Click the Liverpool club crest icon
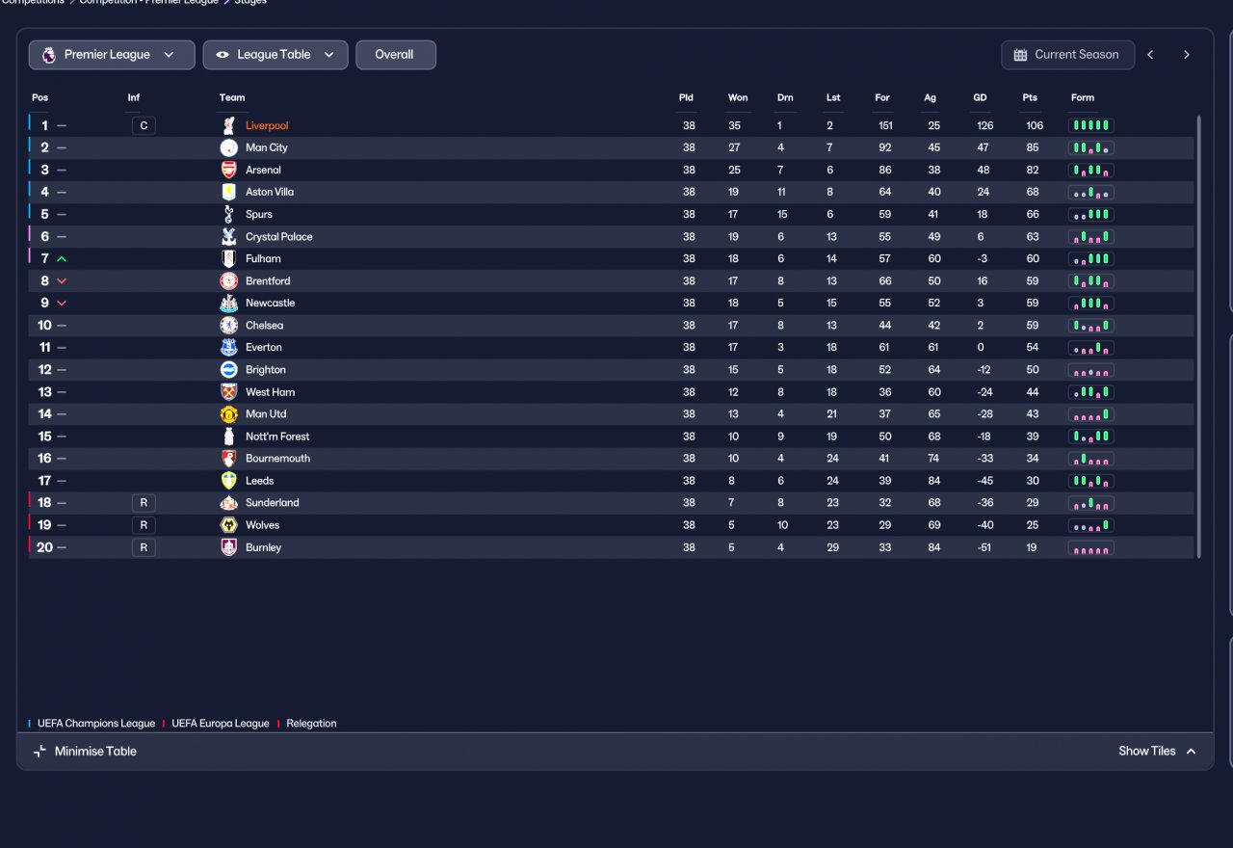The height and width of the screenshot is (848, 1233). tap(228, 125)
